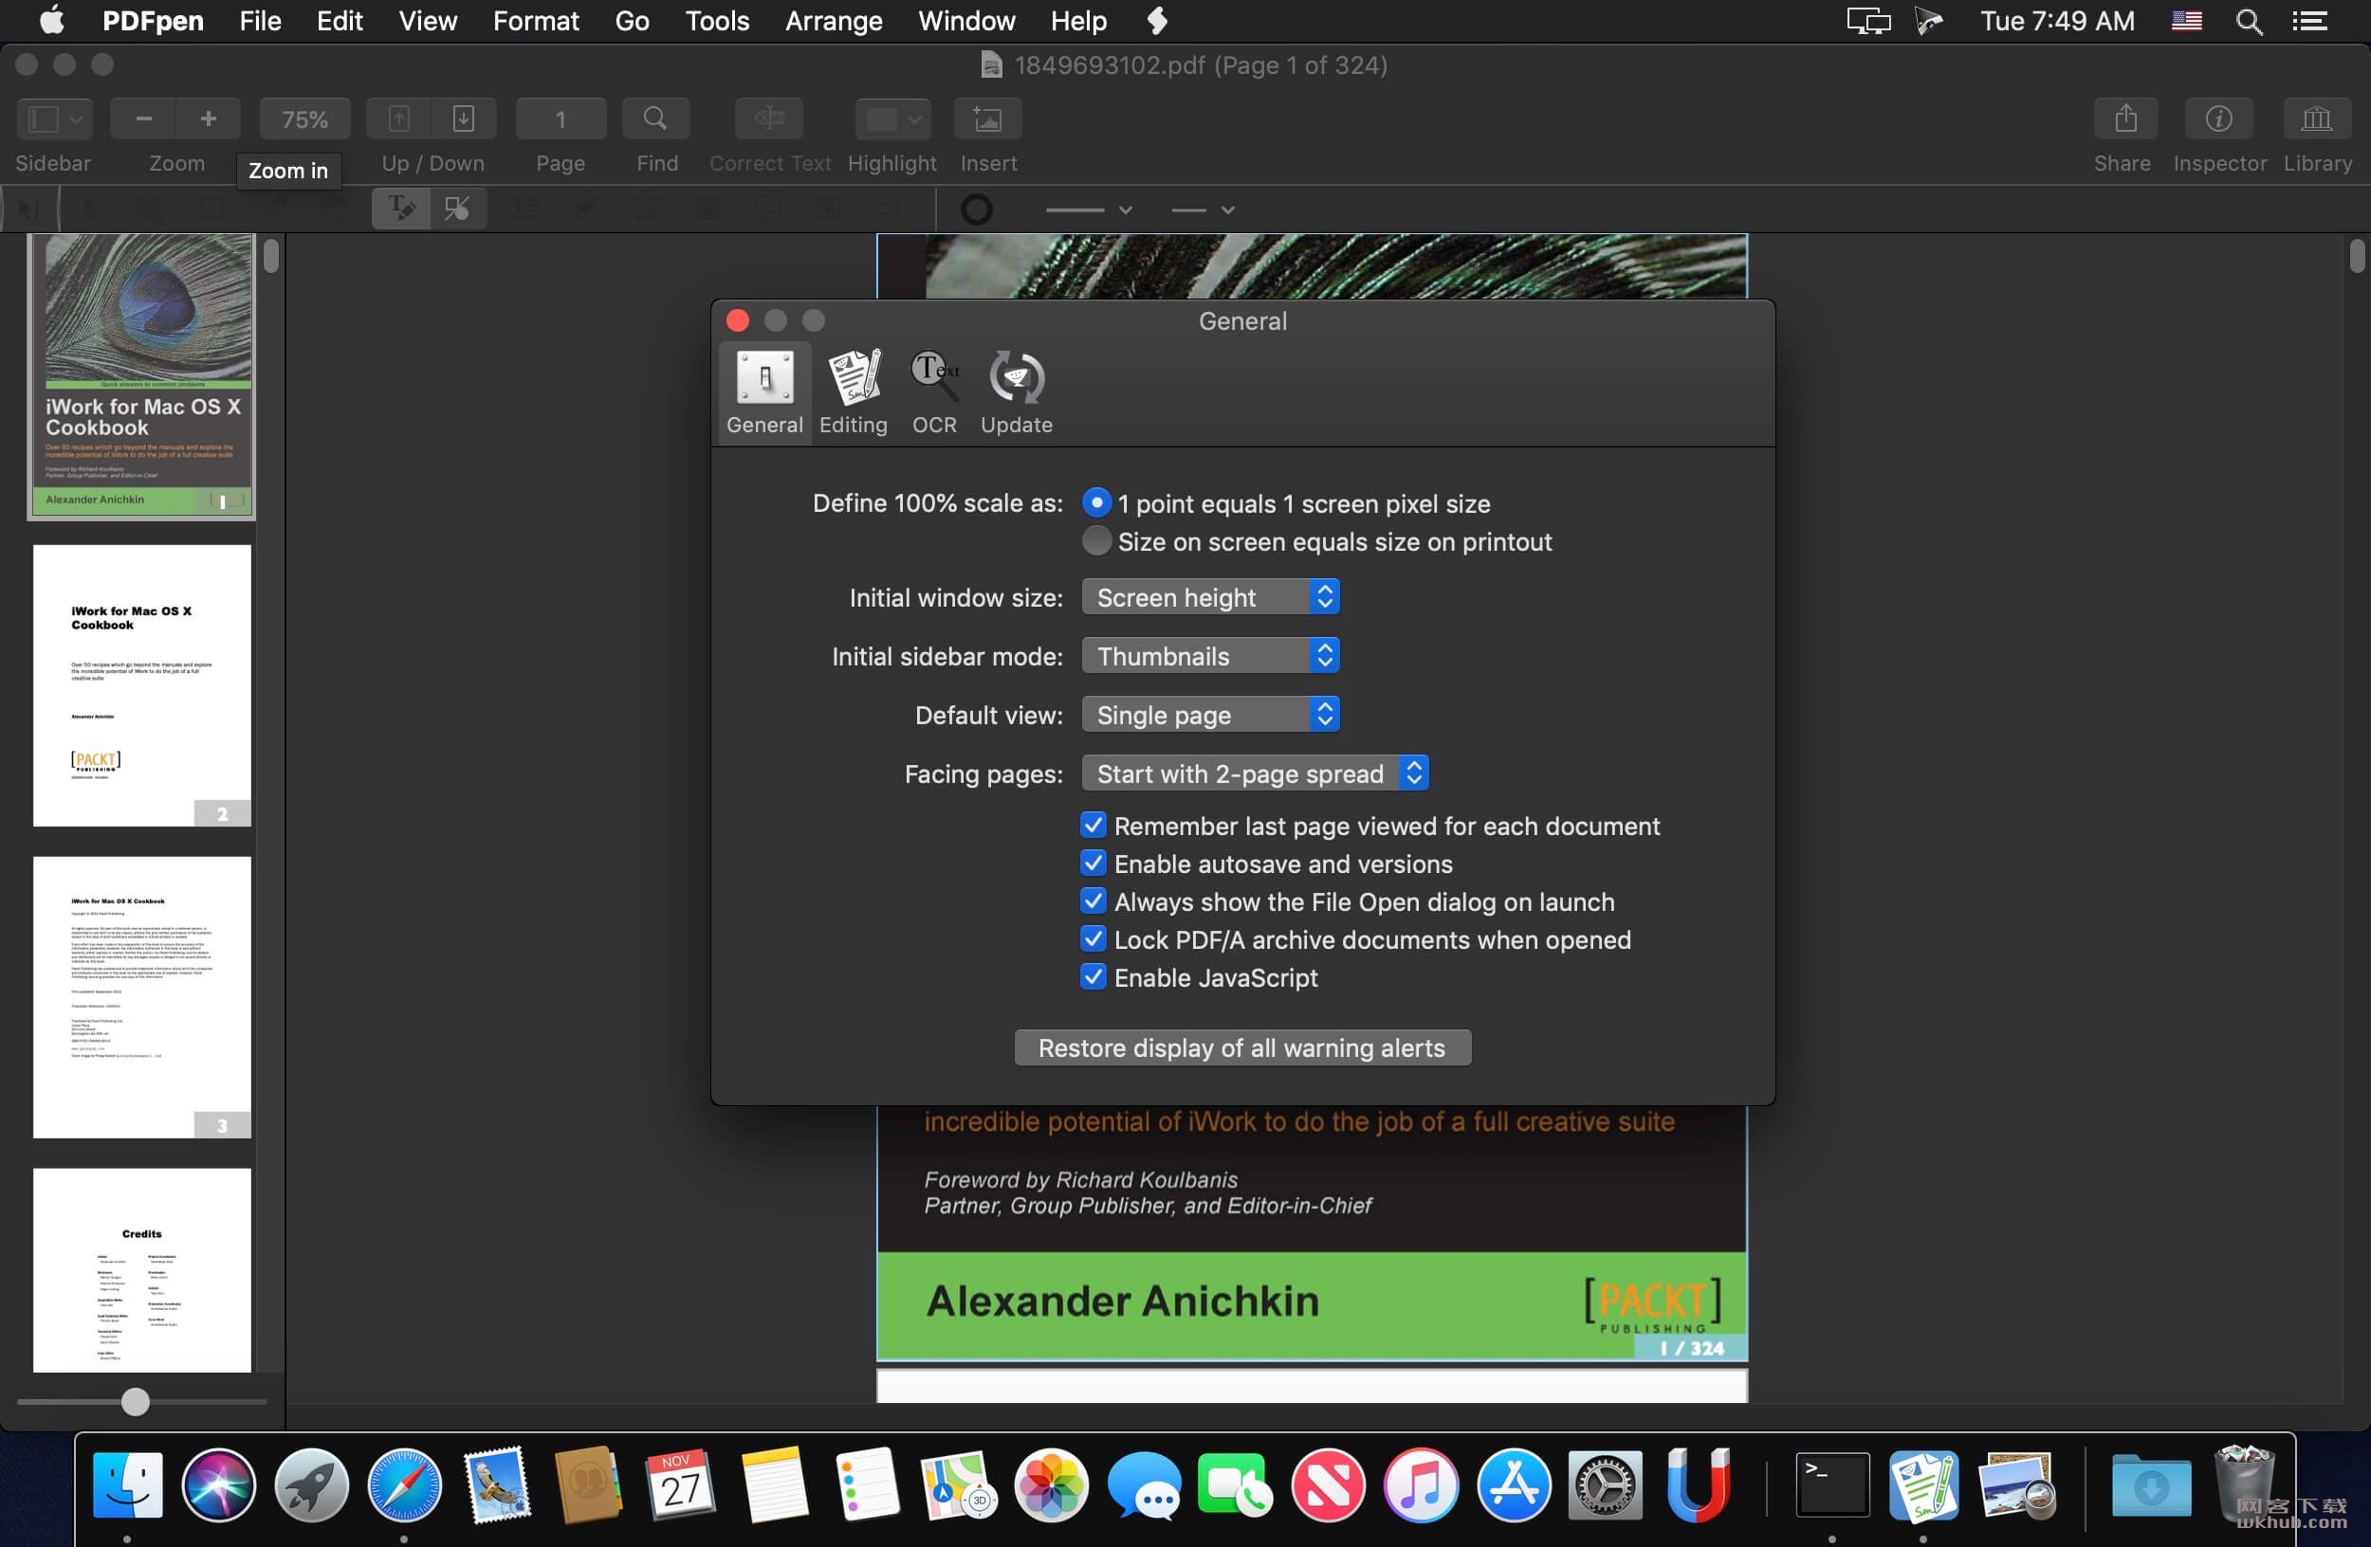Toggle 'Enable autosave and versions' checkbox

pyautogui.click(x=1093, y=864)
